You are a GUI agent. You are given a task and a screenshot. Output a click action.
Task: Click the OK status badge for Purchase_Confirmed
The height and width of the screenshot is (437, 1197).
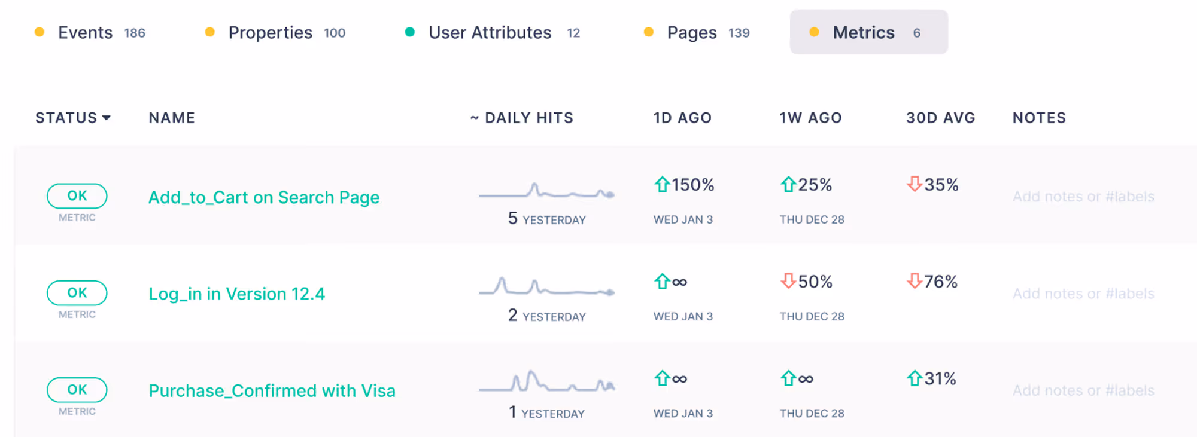click(77, 389)
